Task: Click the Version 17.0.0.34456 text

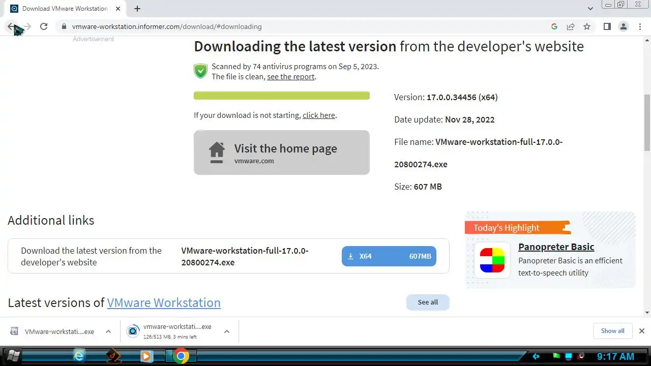Action: (x=446, y=97)
